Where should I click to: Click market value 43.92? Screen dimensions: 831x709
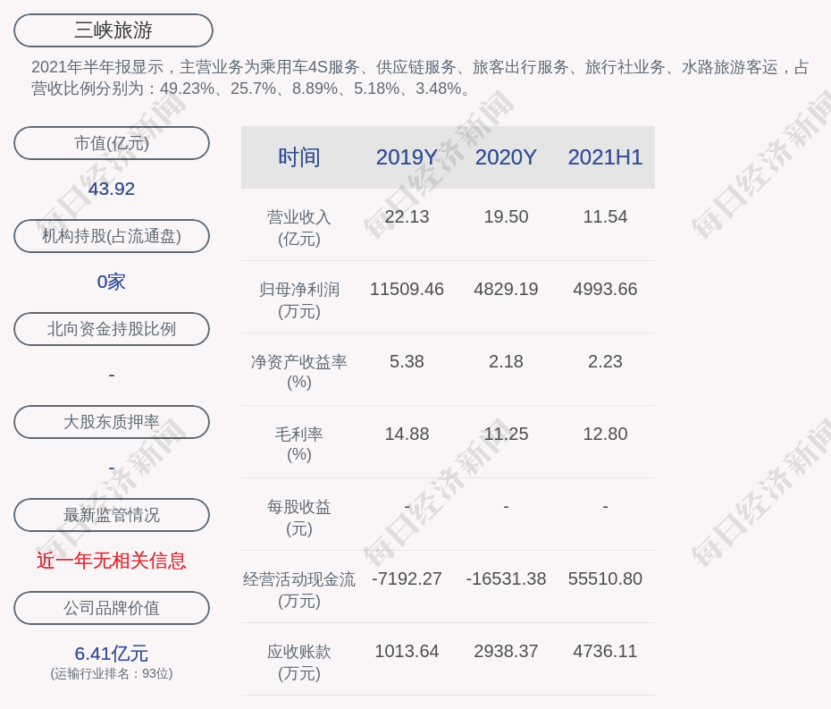112,189
